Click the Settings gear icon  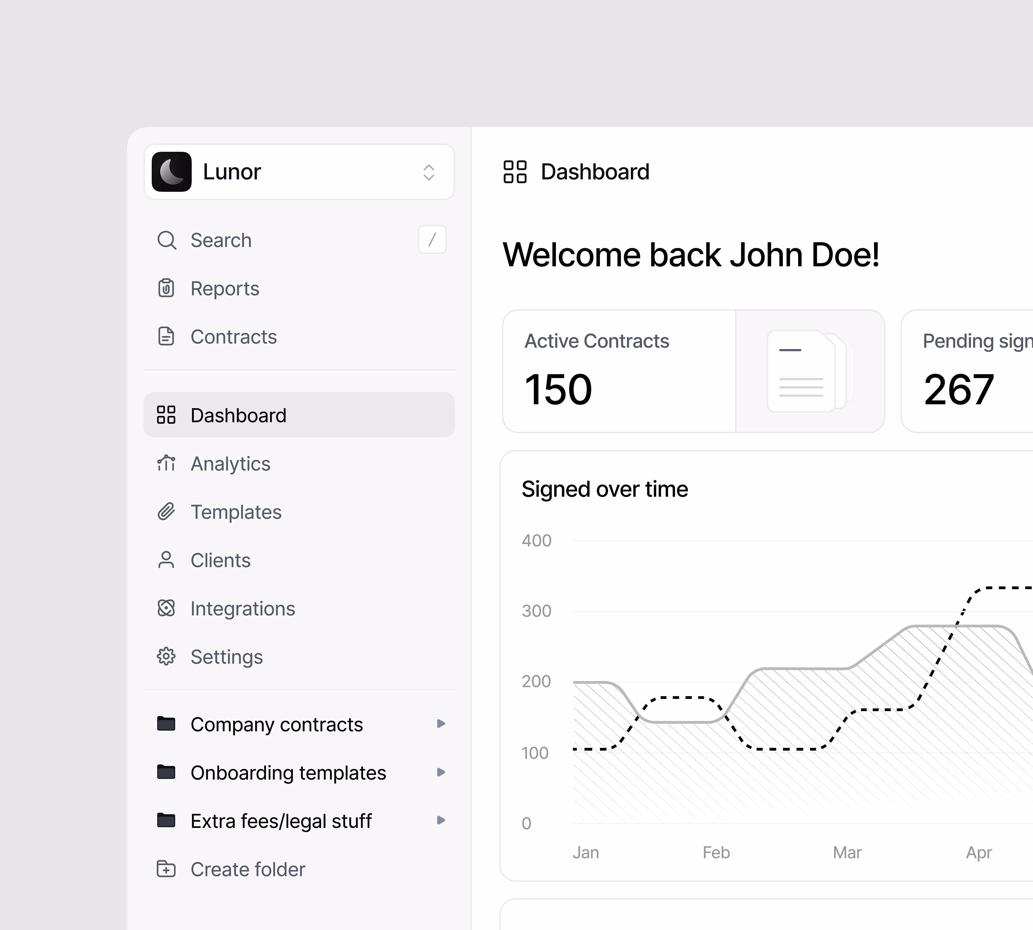pos(166,656)
